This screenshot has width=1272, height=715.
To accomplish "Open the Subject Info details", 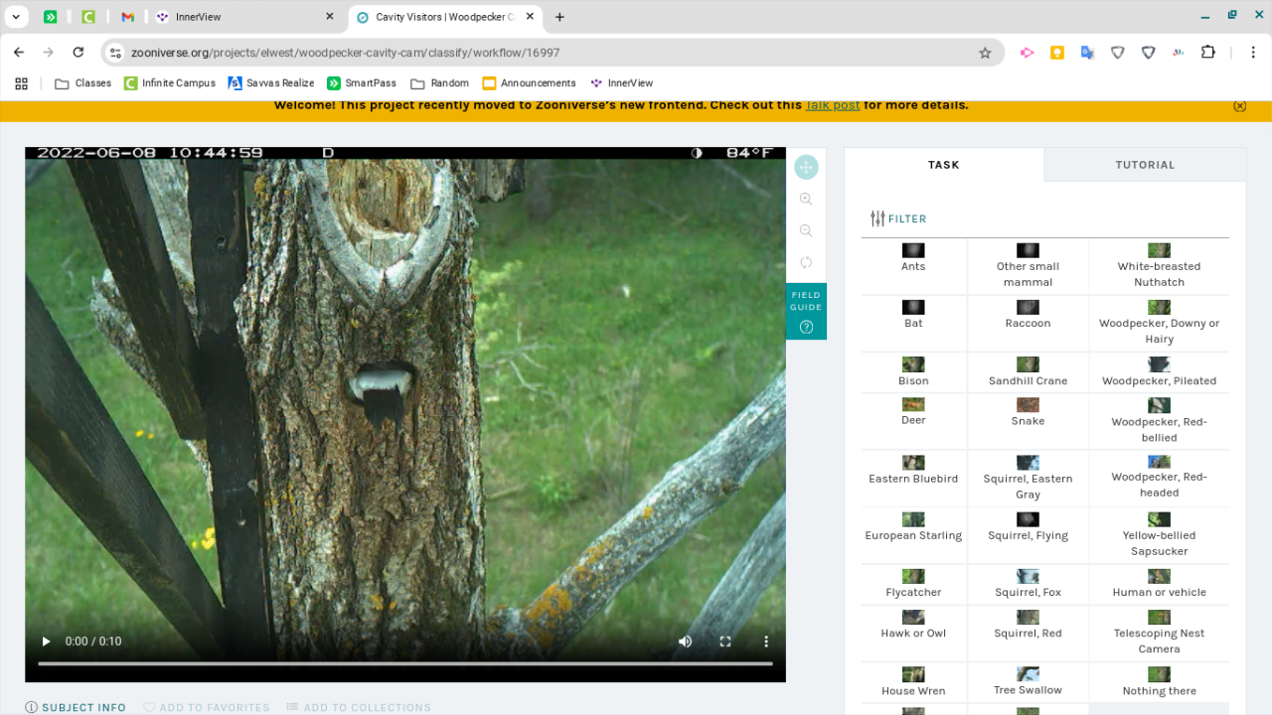I will (76, 708).
